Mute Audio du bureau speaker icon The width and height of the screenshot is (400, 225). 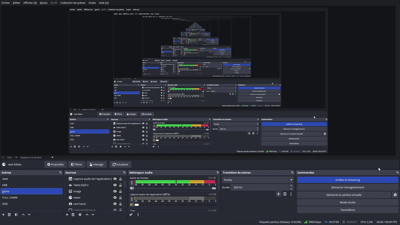click(x=132, y=188)
